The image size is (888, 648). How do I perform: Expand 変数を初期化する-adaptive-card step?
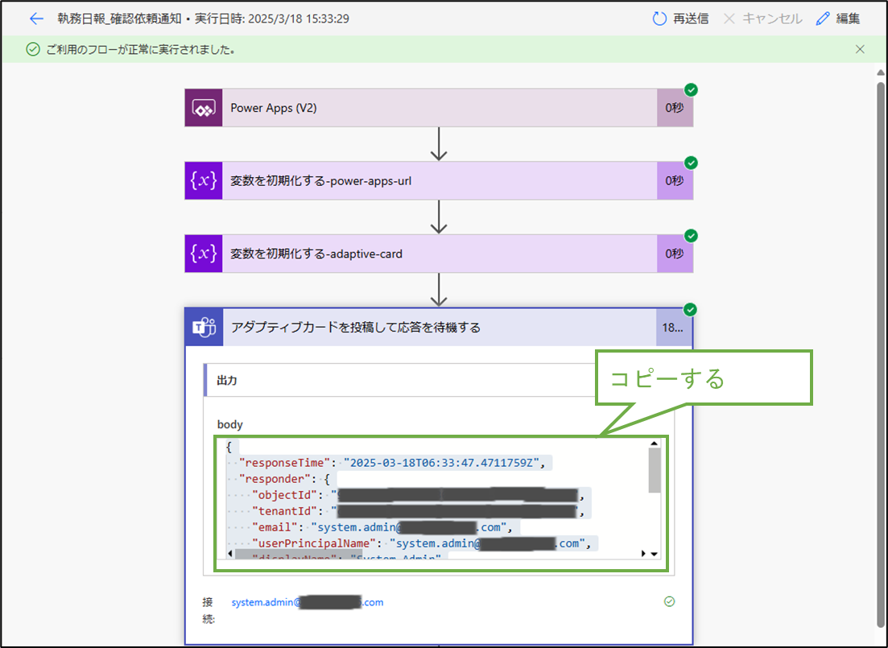pos(440,254)
